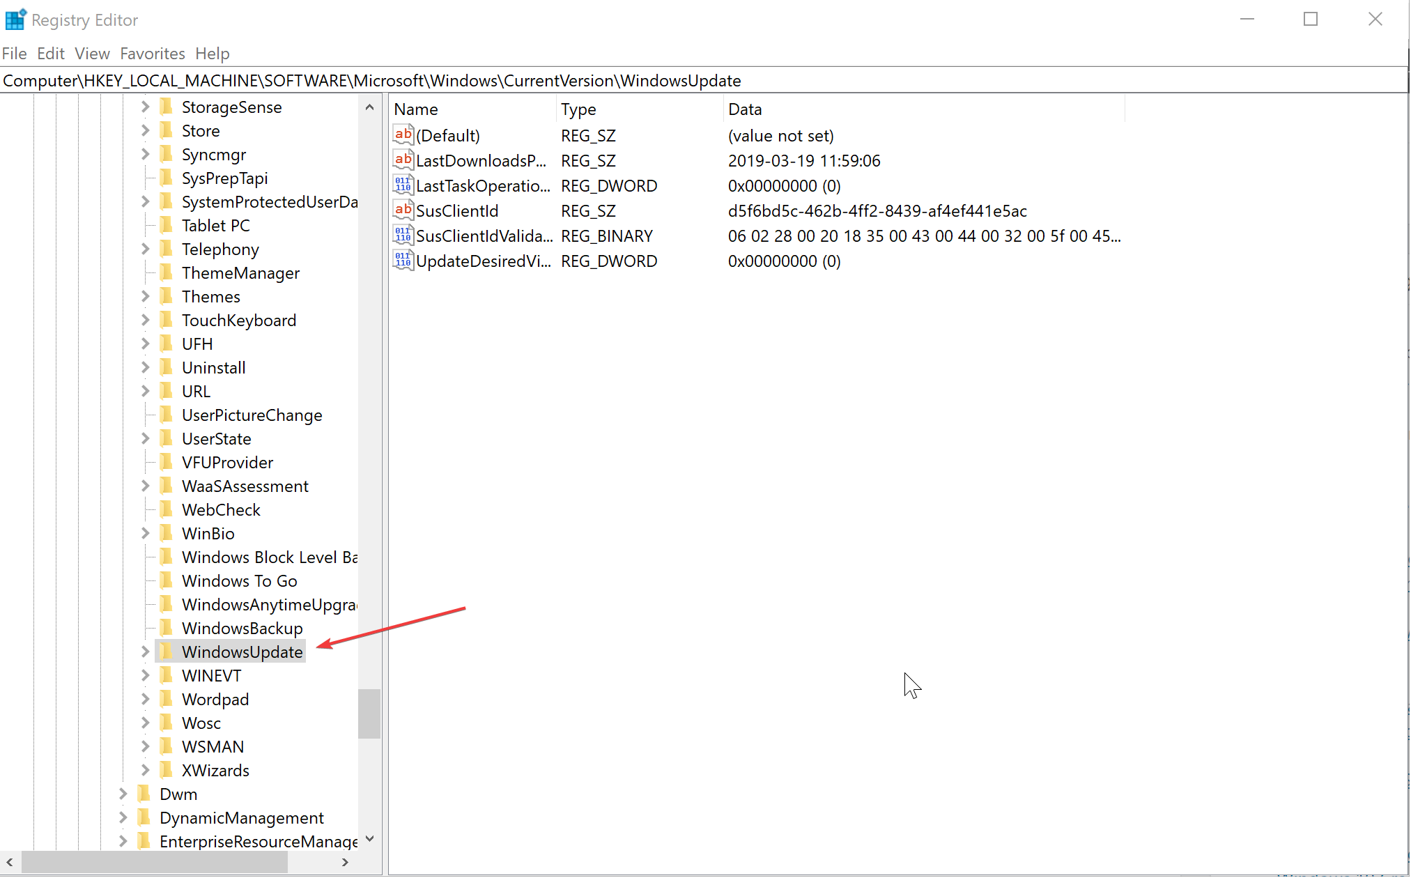Select the Windows To Go key

tap(239, 580)
